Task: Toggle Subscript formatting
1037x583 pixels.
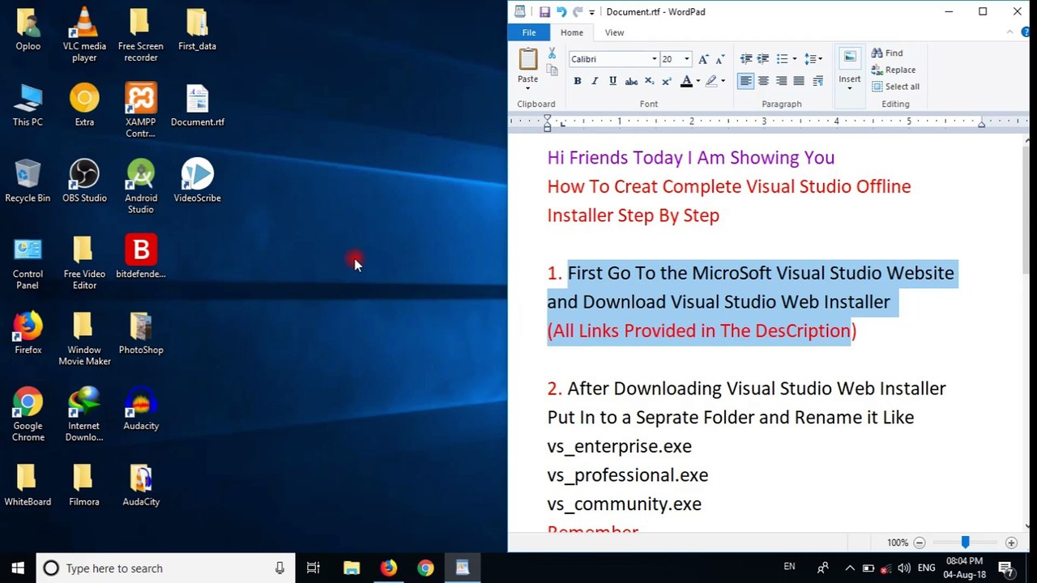Action: point(649,81)
